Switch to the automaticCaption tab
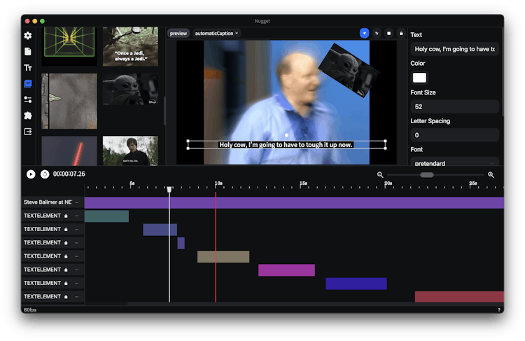The width and height of the screenshot is (525, 341). tap(214, 33)
